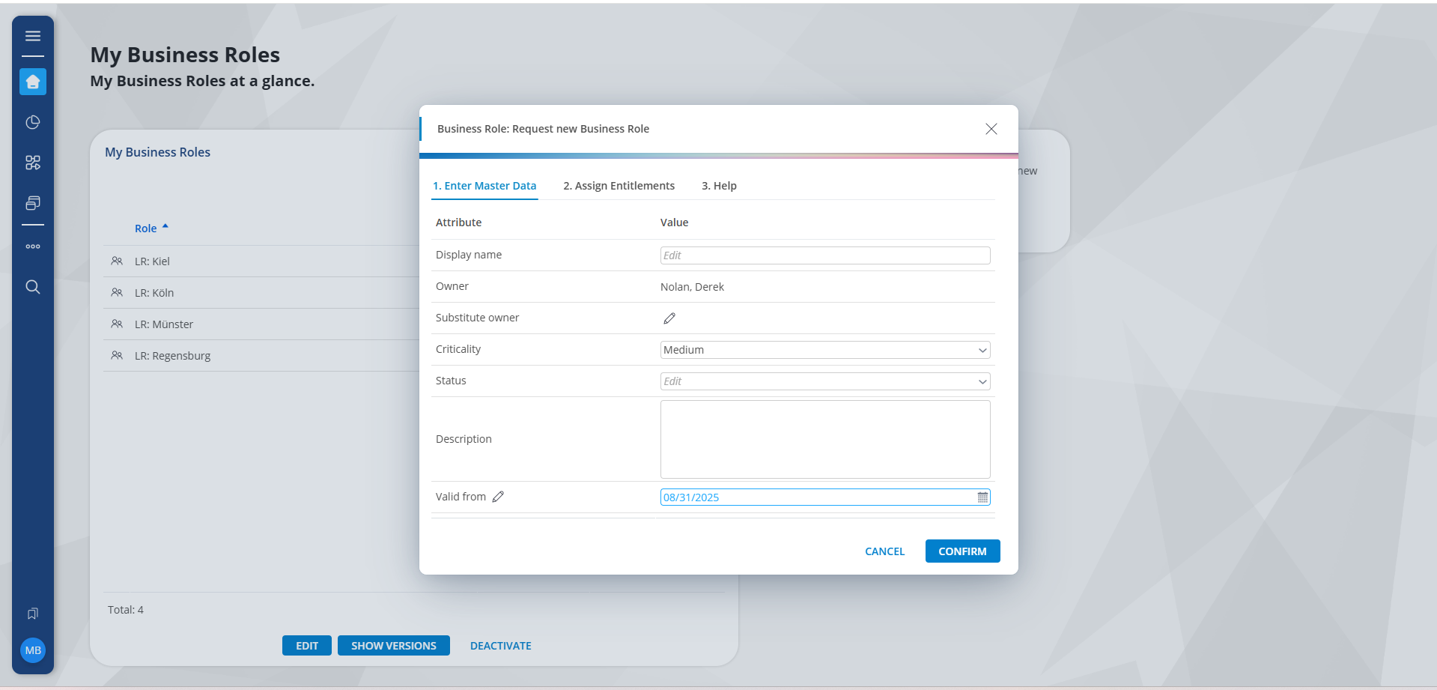Open the hamburger menu in sidebar
The image size is (1437, 690).
point(33,36)
